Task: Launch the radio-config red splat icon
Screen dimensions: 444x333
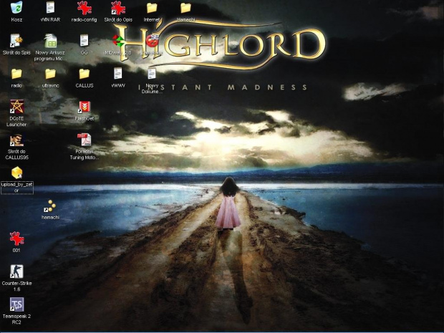Action: (84, 9)
